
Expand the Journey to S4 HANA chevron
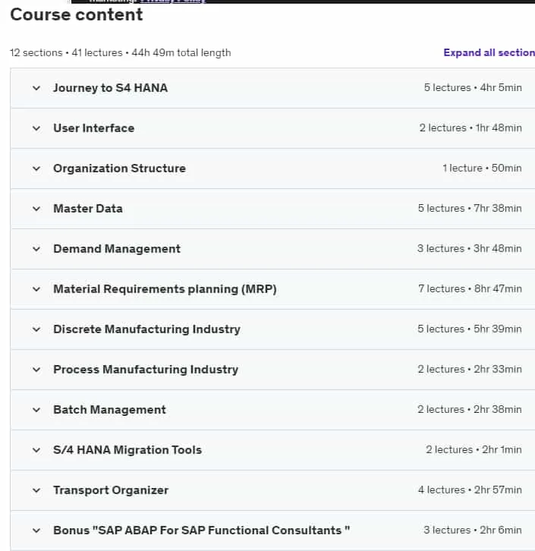point(36,88)
